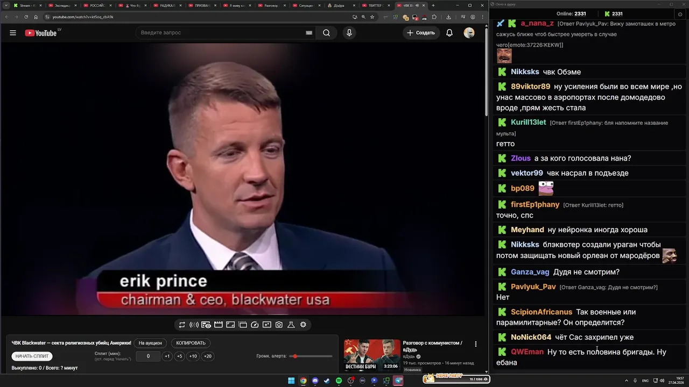Image resolution: width=689 pixels, height=387 pixels.
Task: Open Spotify from the taskbar
Action: [339, 381]
